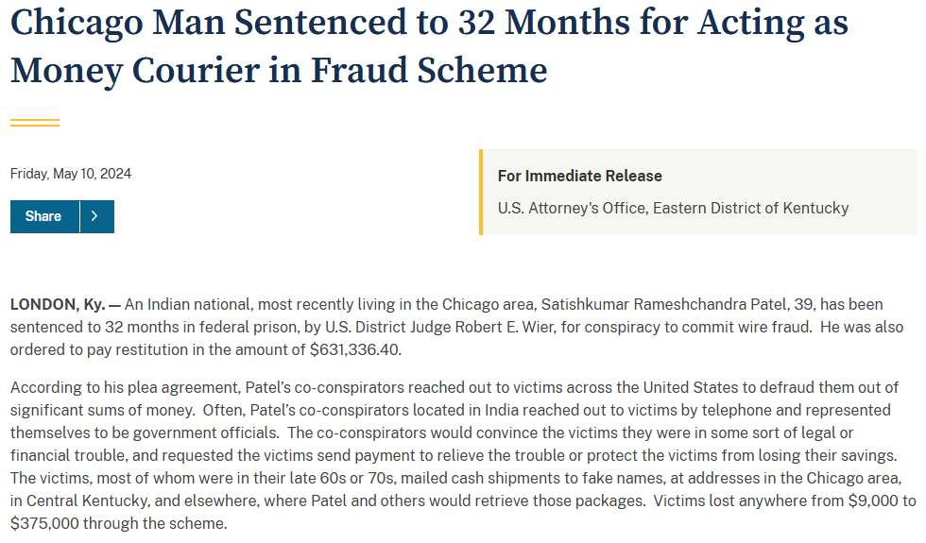This screenshot has height=543, width=926.
Task: Click the $375,000 figure in last line
Action: (x=44, y=523)
